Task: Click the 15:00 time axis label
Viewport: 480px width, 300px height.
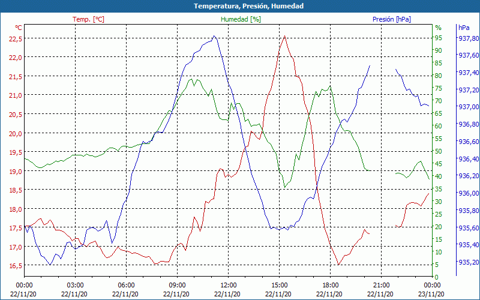Action: tap(279, 284)
